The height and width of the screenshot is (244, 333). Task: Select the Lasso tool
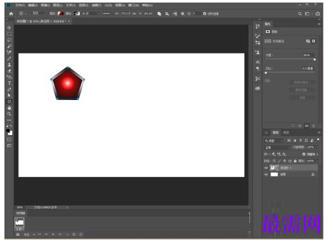pyautogui.click(x=9, y=40)
